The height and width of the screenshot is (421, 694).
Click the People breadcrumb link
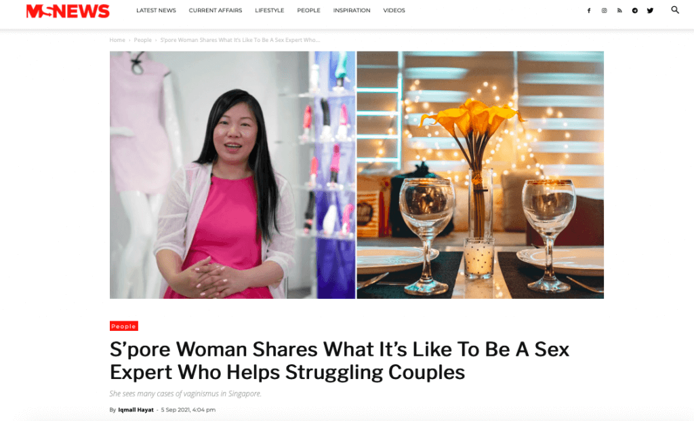142,40
